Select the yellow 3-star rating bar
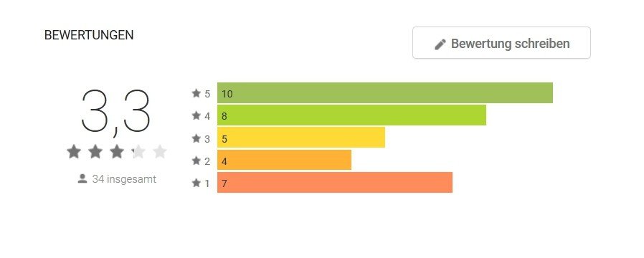 (x=301, y=138)
